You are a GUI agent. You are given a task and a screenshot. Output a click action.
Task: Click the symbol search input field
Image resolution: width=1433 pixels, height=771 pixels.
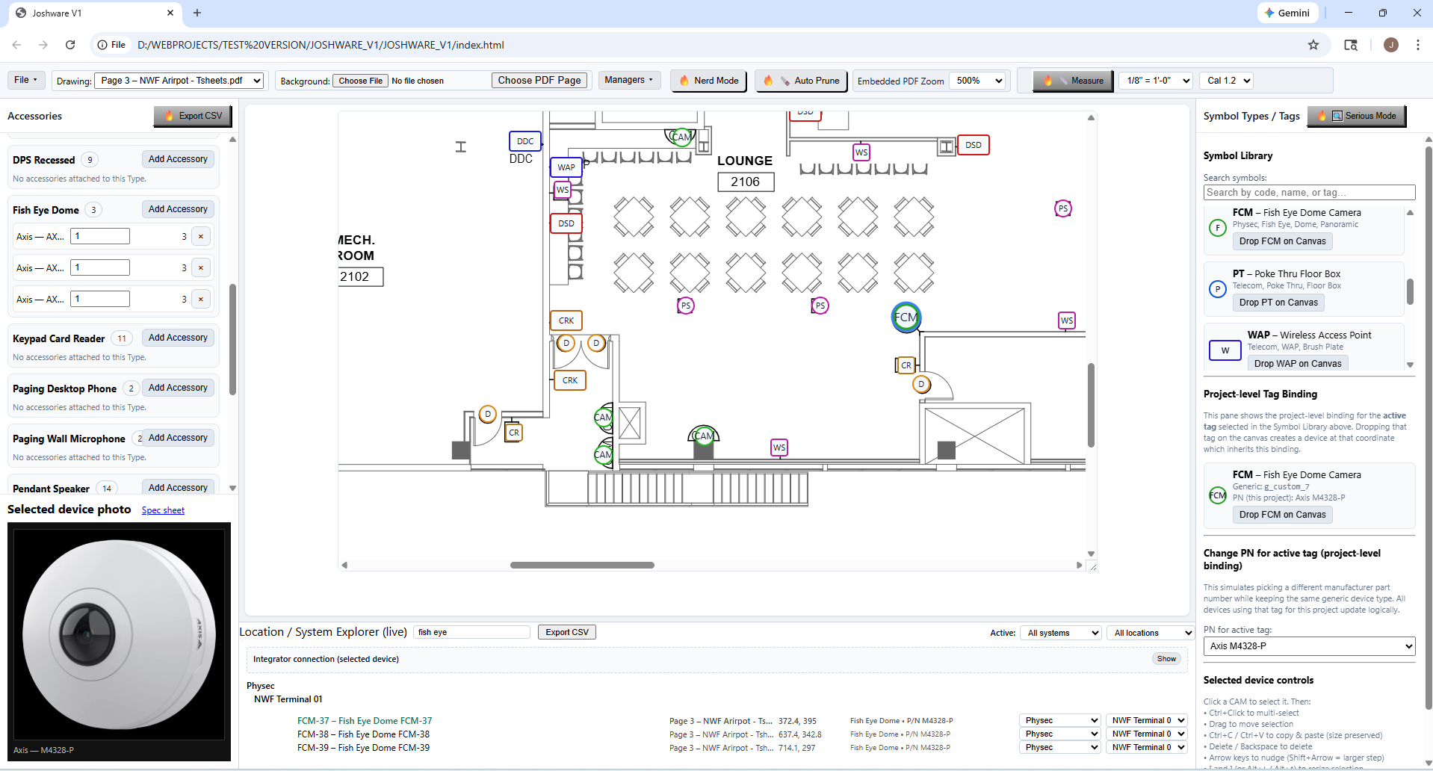coord(1308,192)
